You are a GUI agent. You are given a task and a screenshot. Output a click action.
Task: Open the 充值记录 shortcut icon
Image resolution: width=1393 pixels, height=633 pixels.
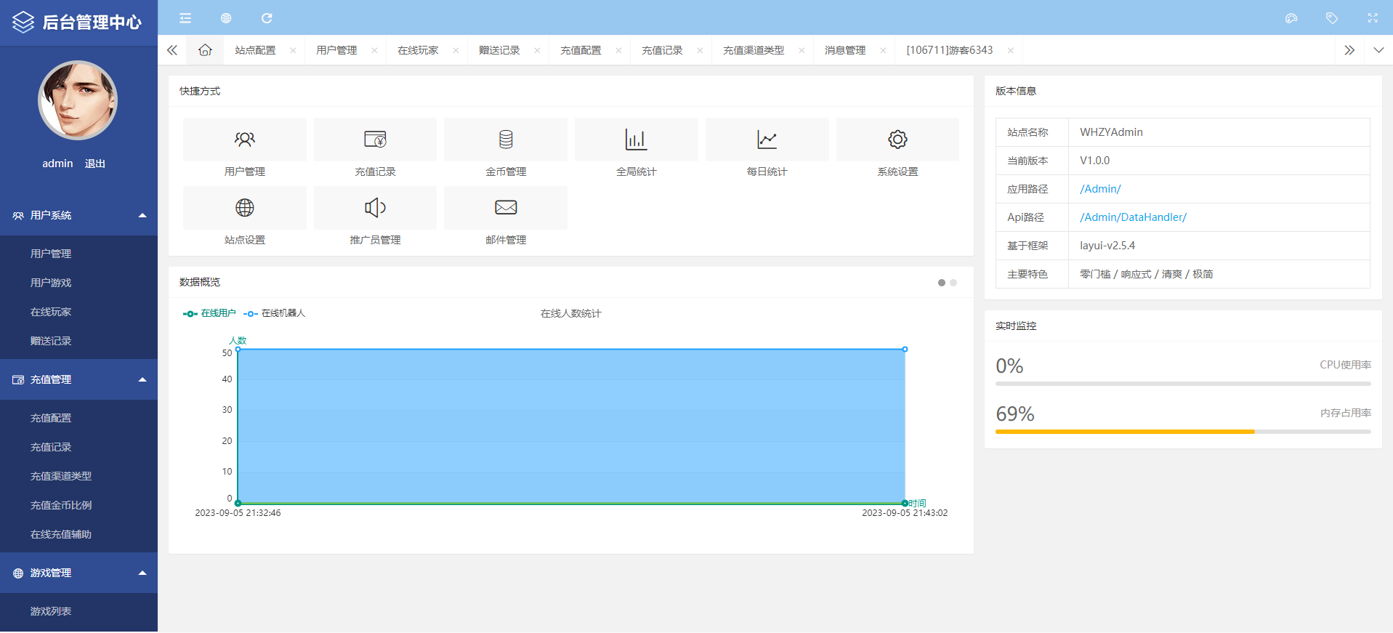pos(375,140)
